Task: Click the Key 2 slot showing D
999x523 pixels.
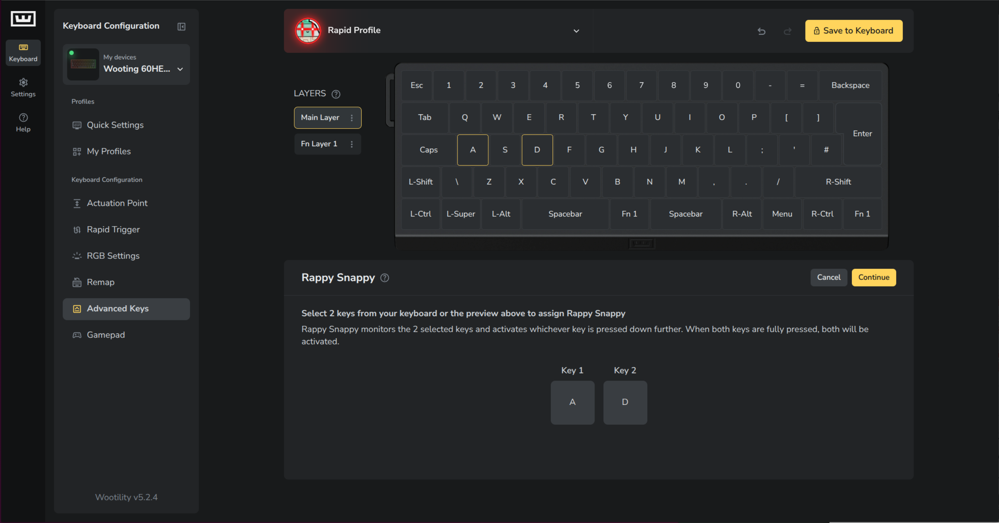Action: pos(625,402)
